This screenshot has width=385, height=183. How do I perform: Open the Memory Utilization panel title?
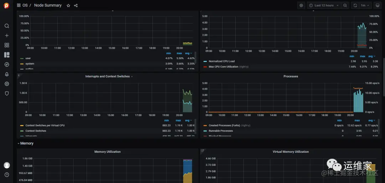pyautogui.click(x=107, y=152)
